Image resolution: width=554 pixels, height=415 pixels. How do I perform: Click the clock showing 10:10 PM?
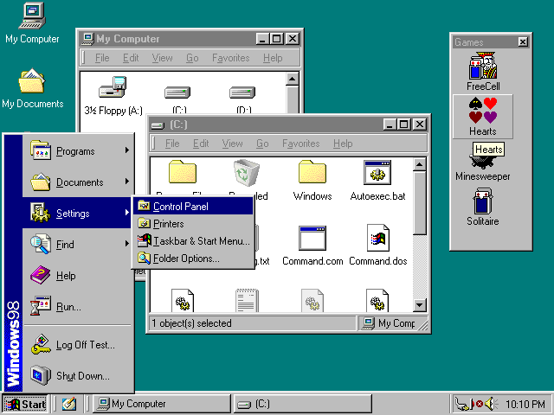525,404
